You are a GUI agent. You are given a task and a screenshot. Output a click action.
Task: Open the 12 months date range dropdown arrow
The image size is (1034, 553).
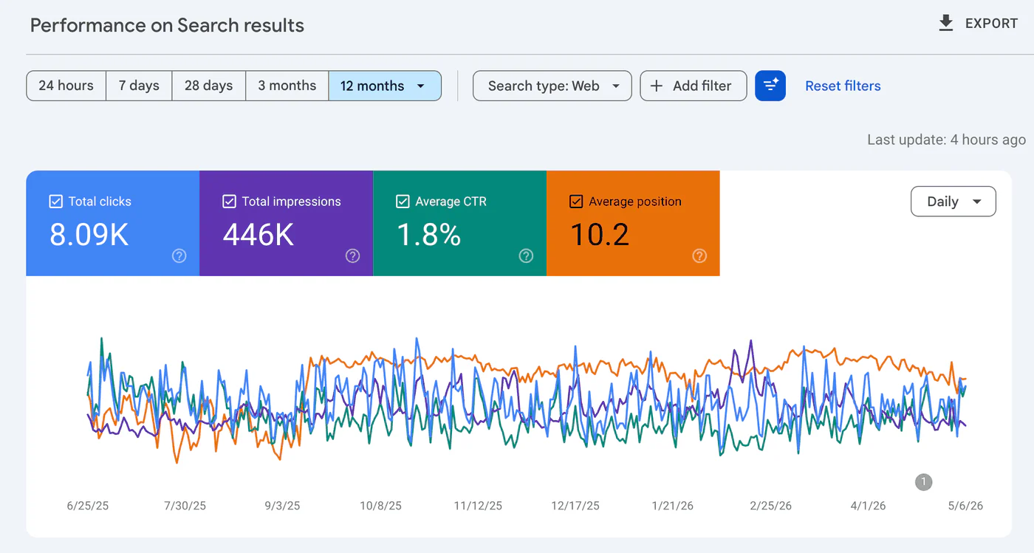pyautogui.click(x=421, y=86)
